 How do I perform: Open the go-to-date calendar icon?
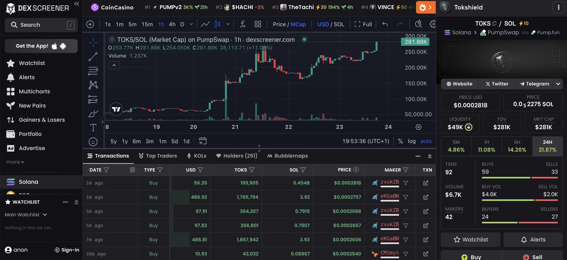pos(203,141)
